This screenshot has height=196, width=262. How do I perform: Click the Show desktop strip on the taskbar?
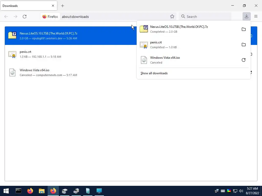[x=261, y=191]
